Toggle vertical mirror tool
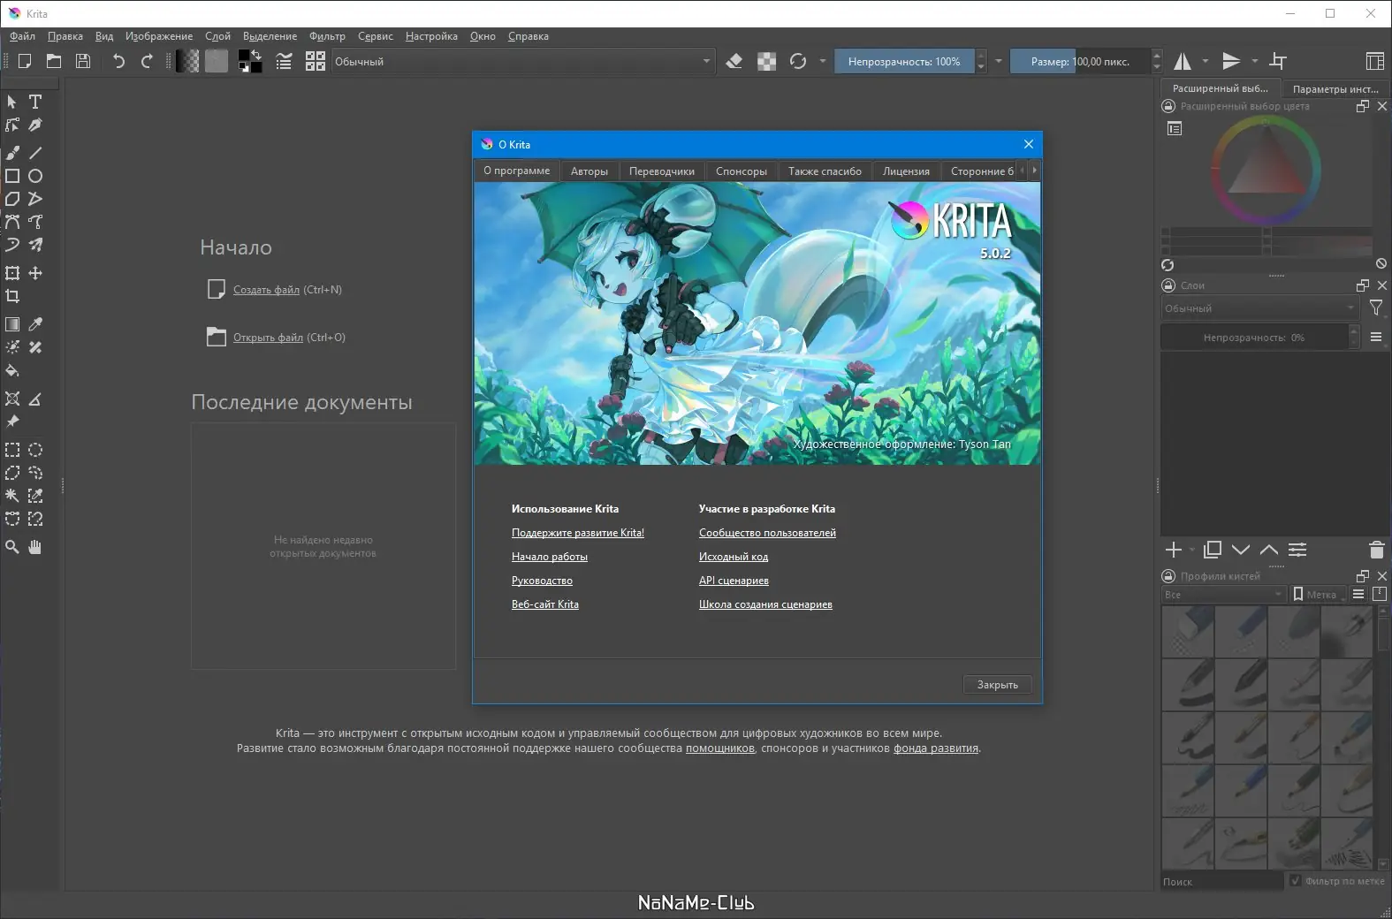The width and height of the screenshot is (1392, 919). 1231,61
